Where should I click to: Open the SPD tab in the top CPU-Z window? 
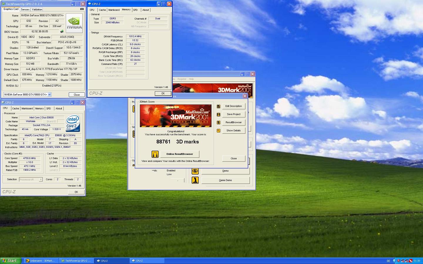[135, 10]
